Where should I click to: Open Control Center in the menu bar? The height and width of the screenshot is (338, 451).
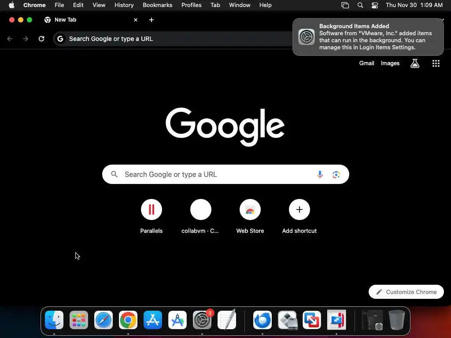(375, 5)
